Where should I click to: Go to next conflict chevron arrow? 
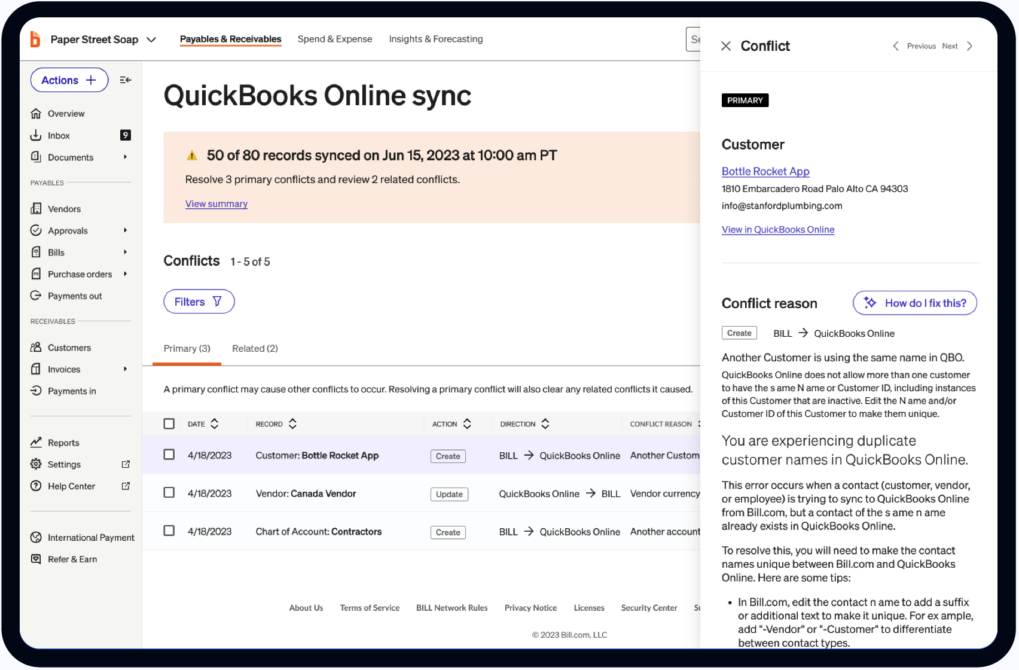click(969, 46)
